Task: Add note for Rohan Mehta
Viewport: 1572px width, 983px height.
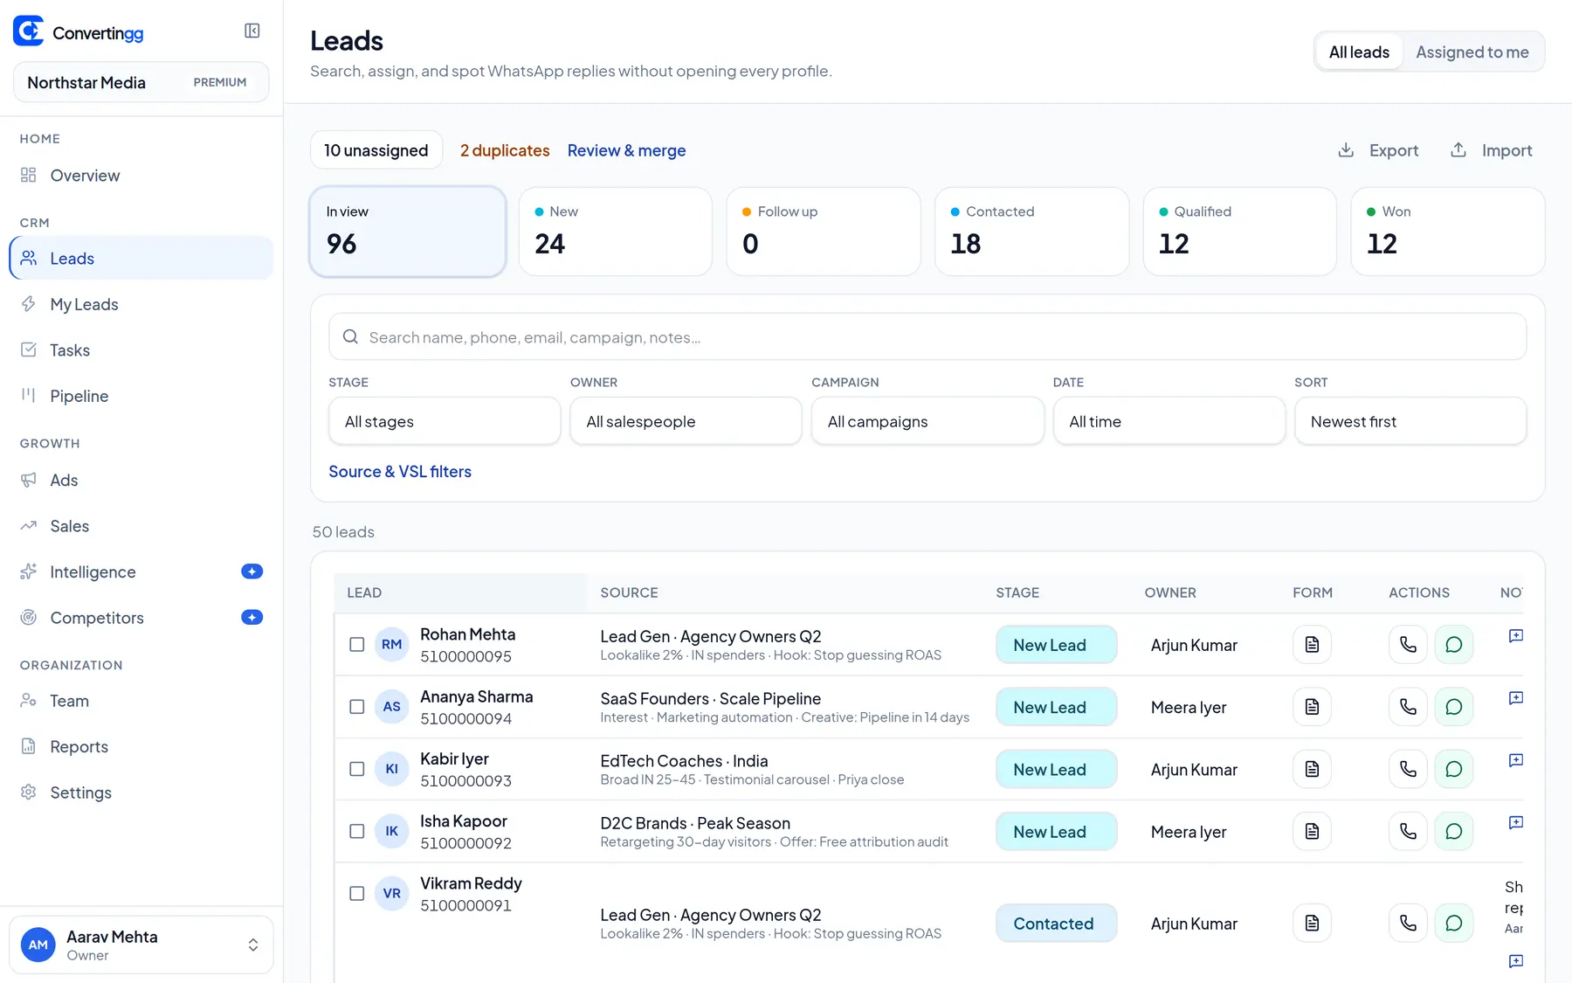Action: [1516, 636]
